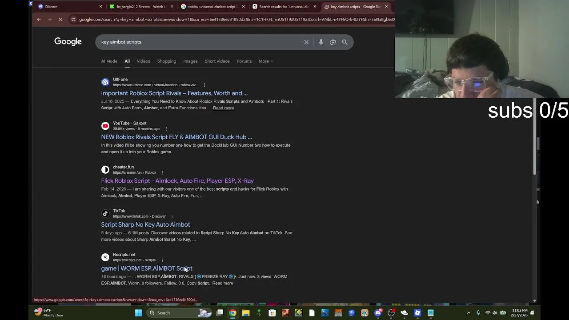
Task: Open Important Roblox Script Rivals result
Action: [x=174, y=93]
